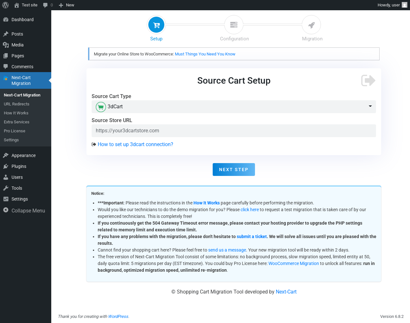This screenshot has height=323, width=410.
Task: Click the Setup step cart icon
Action: pyautogui.click(x=156, y=25)
